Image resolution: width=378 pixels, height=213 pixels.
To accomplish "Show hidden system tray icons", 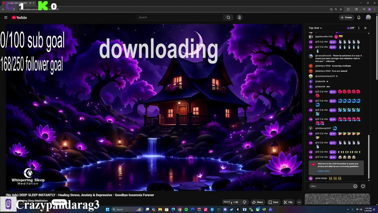I will click(x=348, y=209).
